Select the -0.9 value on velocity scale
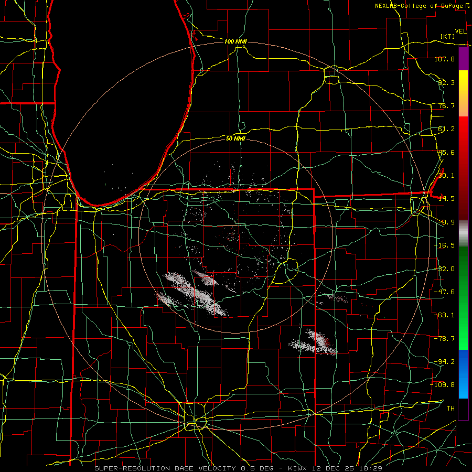Image resolution: width=472 pixels, height=472 pixels. point(446,222)
